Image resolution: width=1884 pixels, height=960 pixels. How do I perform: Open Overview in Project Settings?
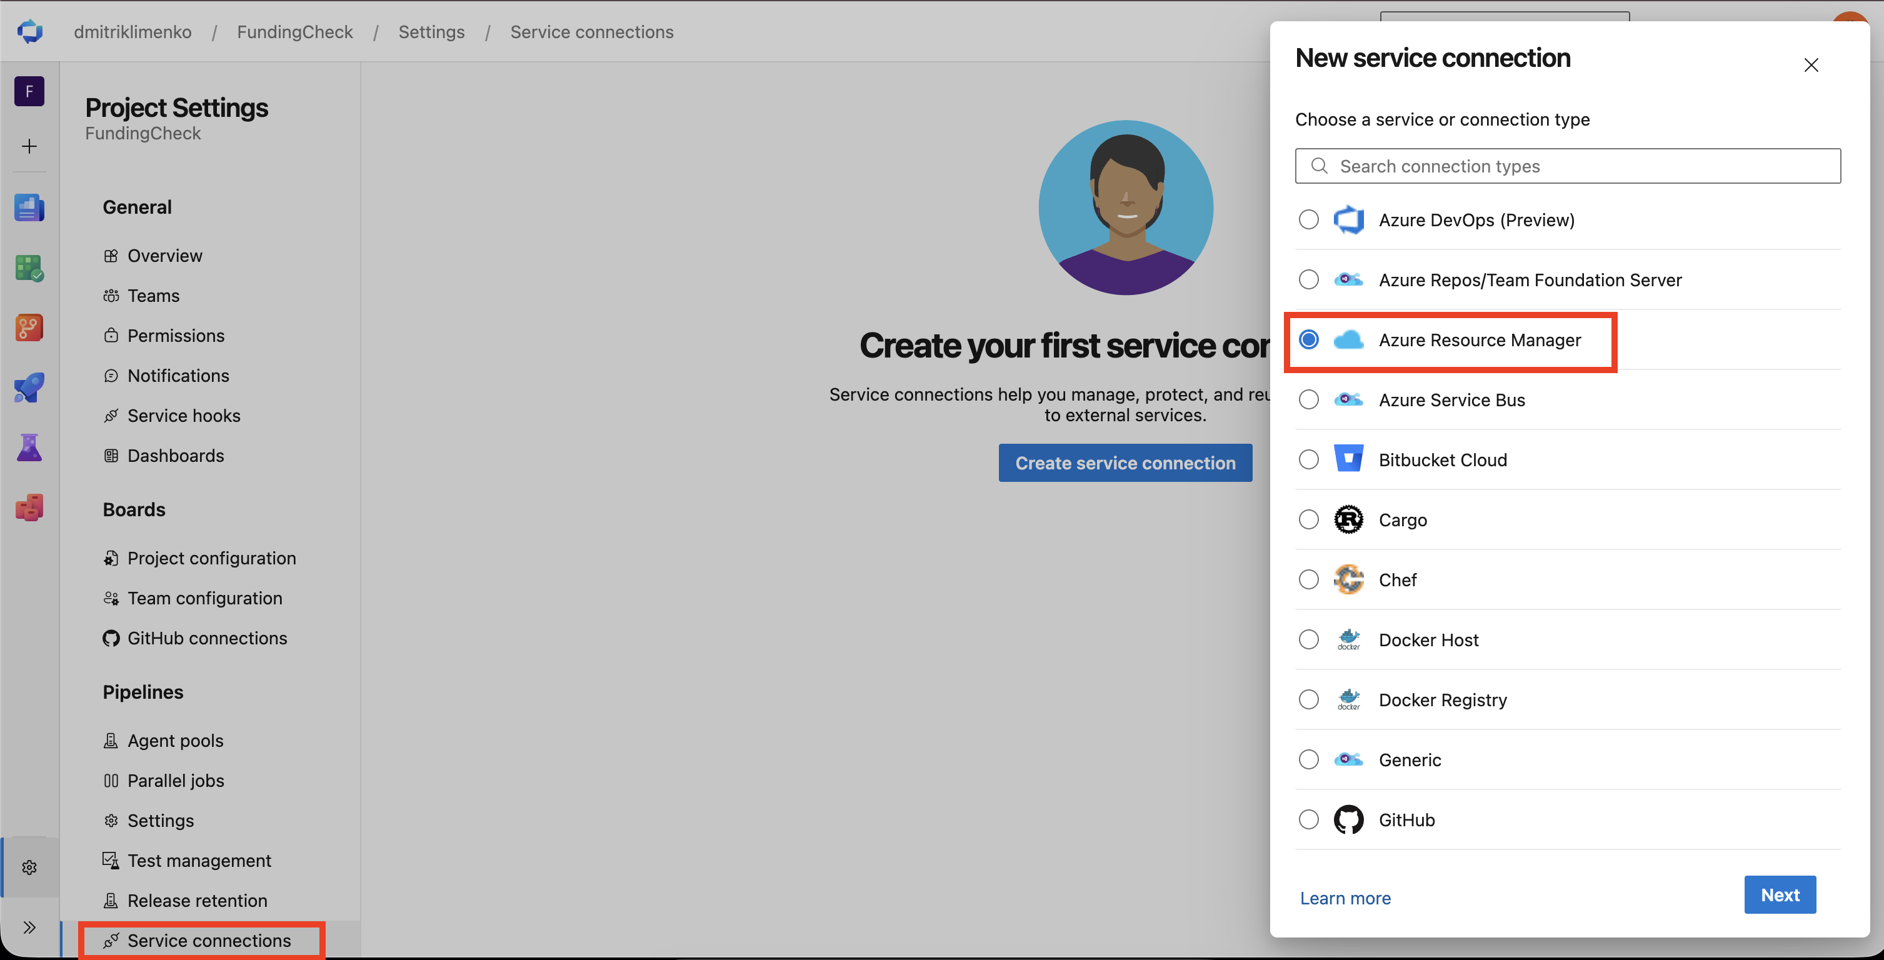tap(164, 256)
